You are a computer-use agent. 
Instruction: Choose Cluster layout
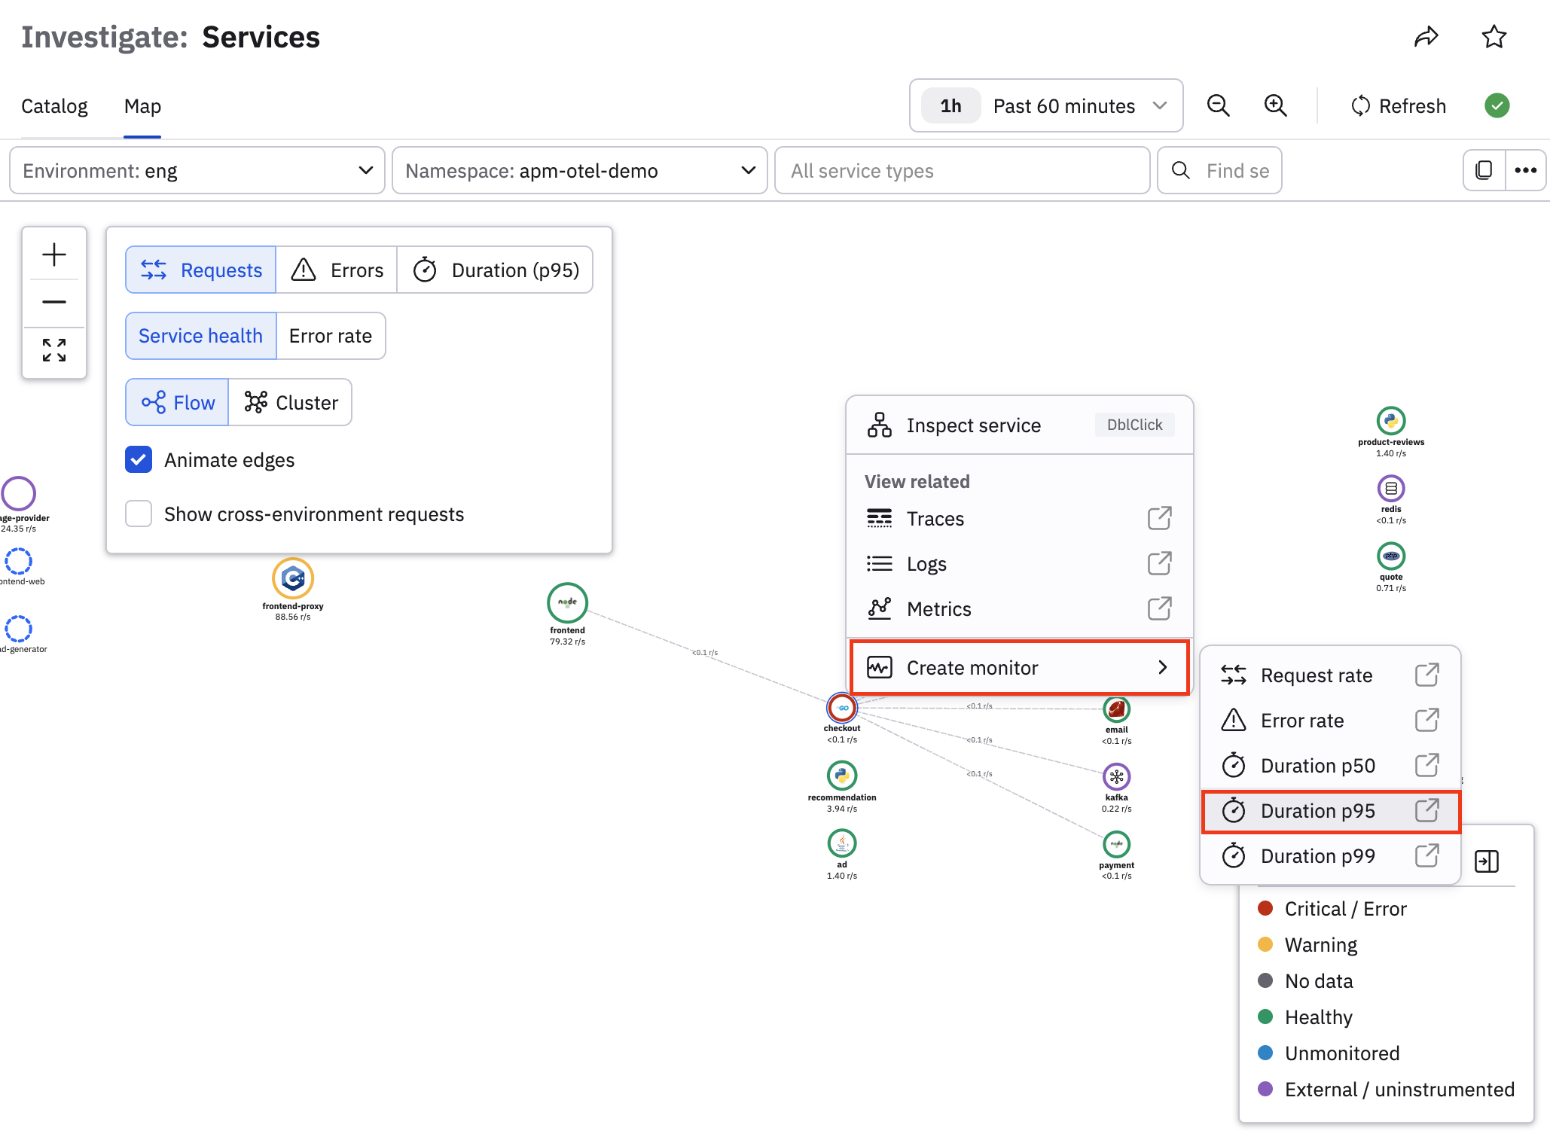(x=291, y=402)
